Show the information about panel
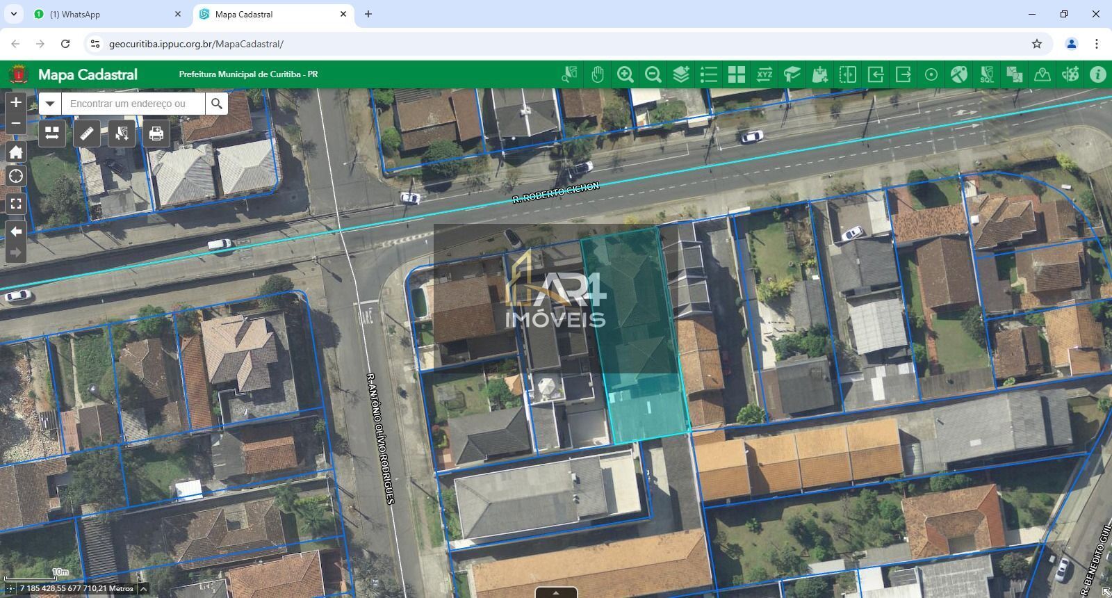Viewport: 1112px width, 598px height. coord(1098,74)
